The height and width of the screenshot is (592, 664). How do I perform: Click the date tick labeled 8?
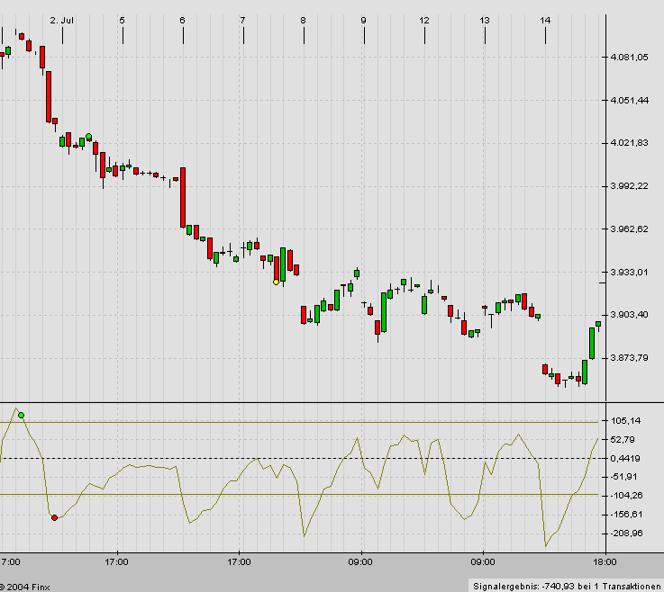[x=304, y=18]
